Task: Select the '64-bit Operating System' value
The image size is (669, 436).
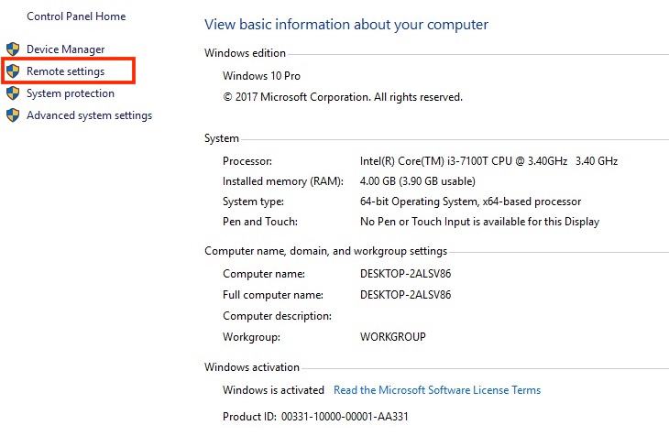Action: coord(470,202)
